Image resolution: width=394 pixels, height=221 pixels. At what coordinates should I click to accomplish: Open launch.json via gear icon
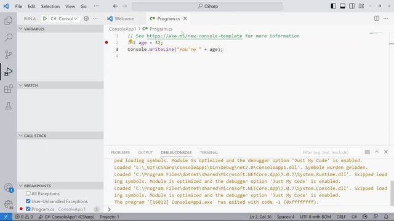[x=86, y=18]
